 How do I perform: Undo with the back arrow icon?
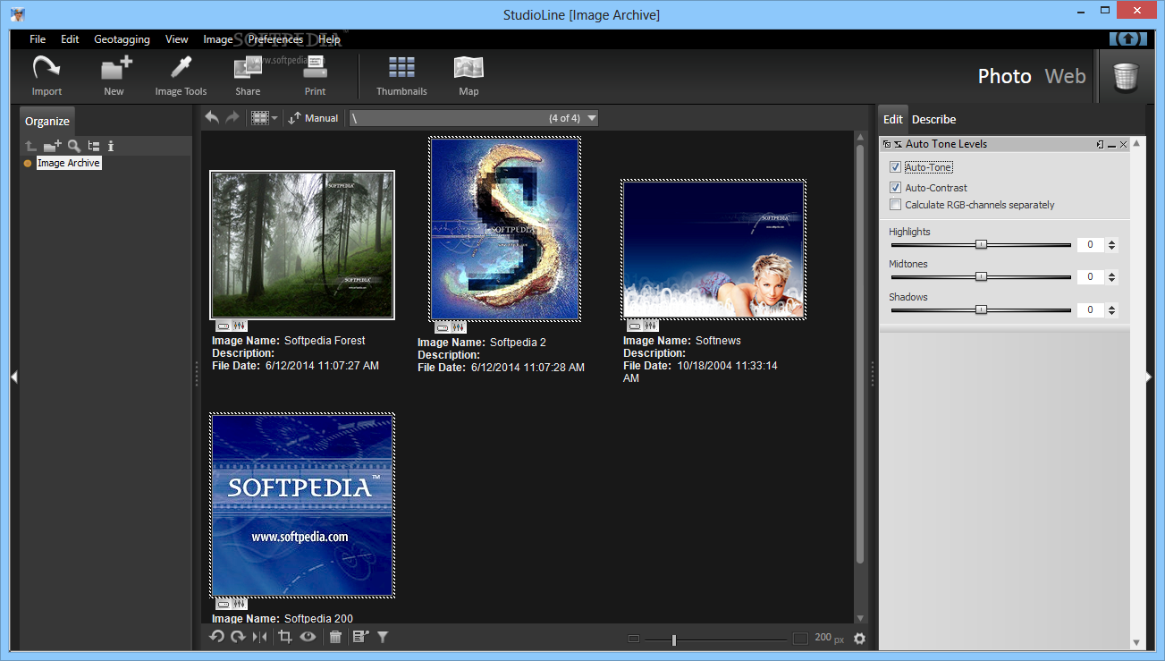coord(212,117)
